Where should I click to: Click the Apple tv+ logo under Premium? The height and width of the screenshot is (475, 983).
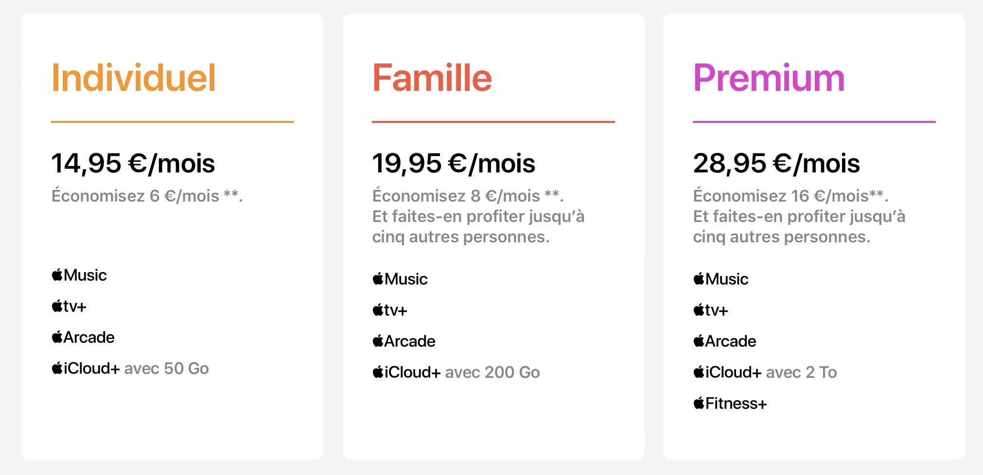[x=711, y=310]
